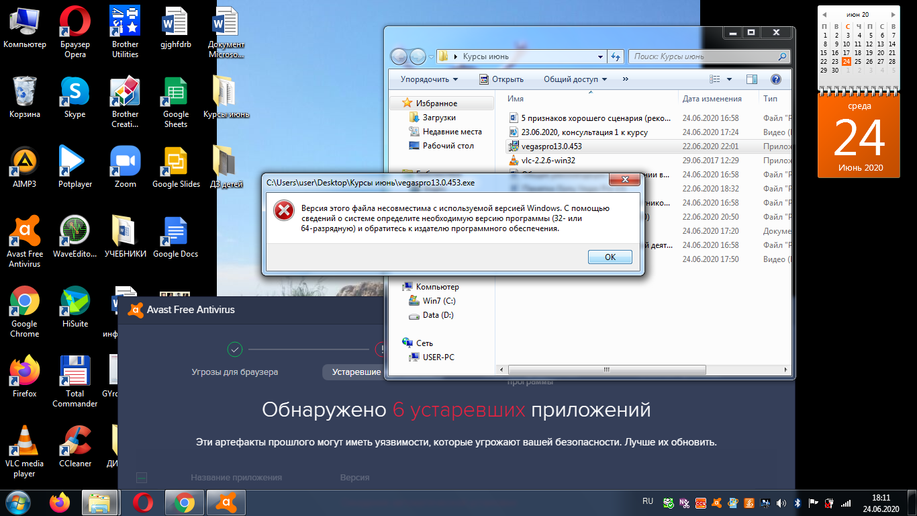This screenshot has height=516, width=917.
Task: Expand the address bar history dropdown
Action: pos(600,57)
